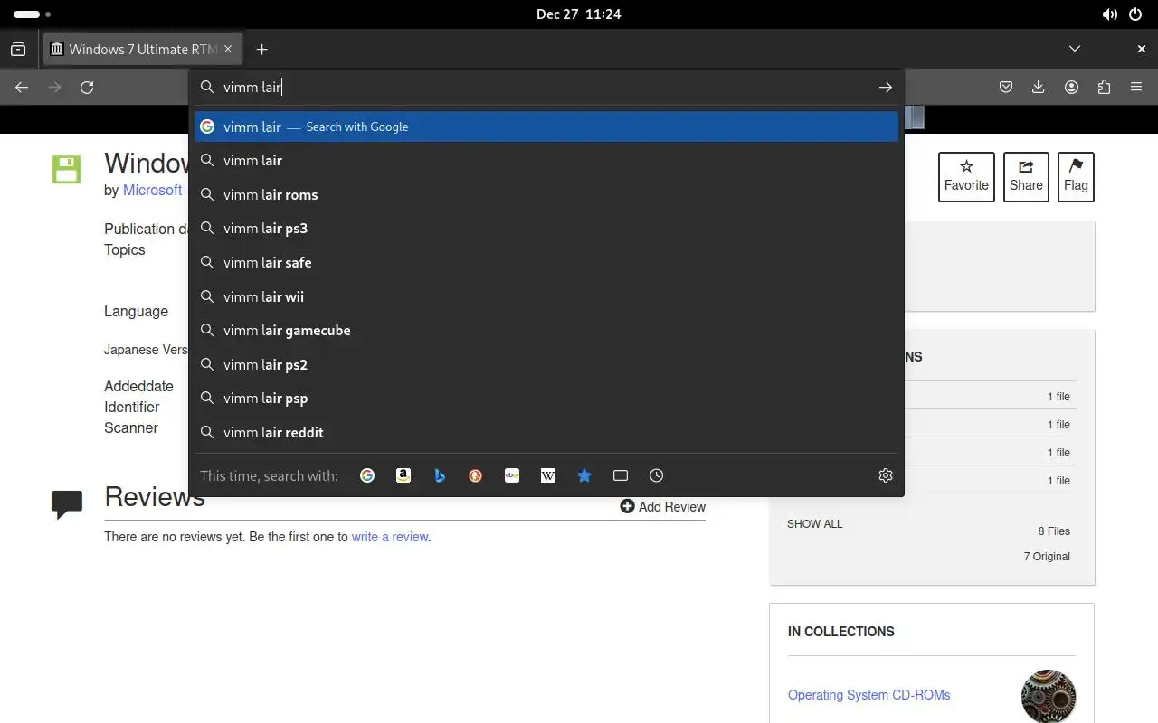Choose the 'vimm lair wii' suggestion
The image size is (1158, 723).
click(546, 296)
